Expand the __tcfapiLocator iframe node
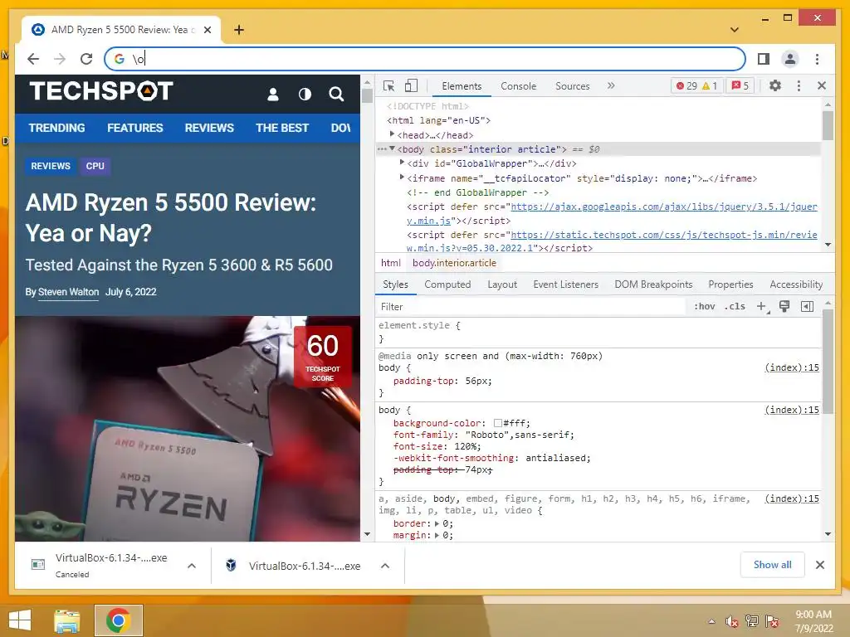 point(402,177)
